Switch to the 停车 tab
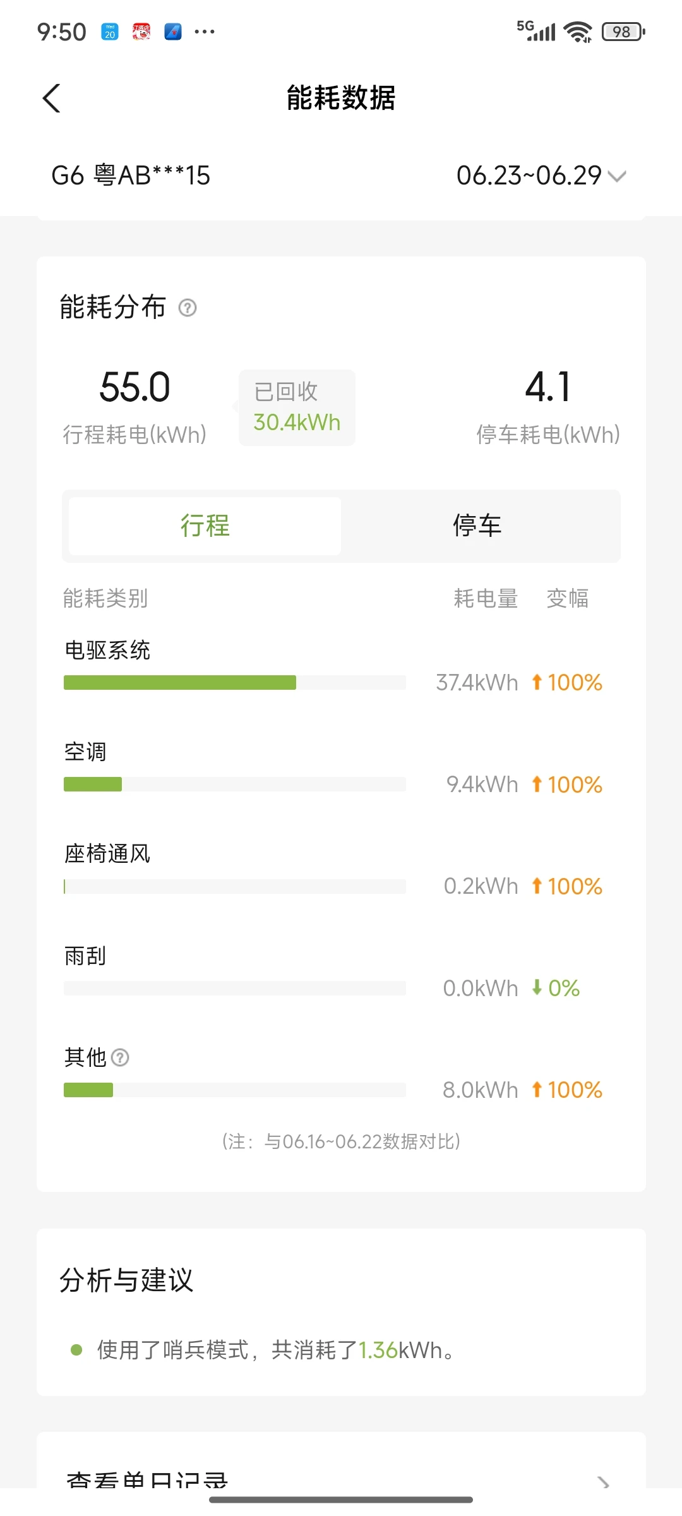Viewport: 682px width, 1516px height. 477,526
